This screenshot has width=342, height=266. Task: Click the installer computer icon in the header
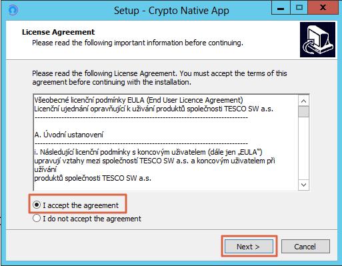pyautogui.click(x=317, y=39)
